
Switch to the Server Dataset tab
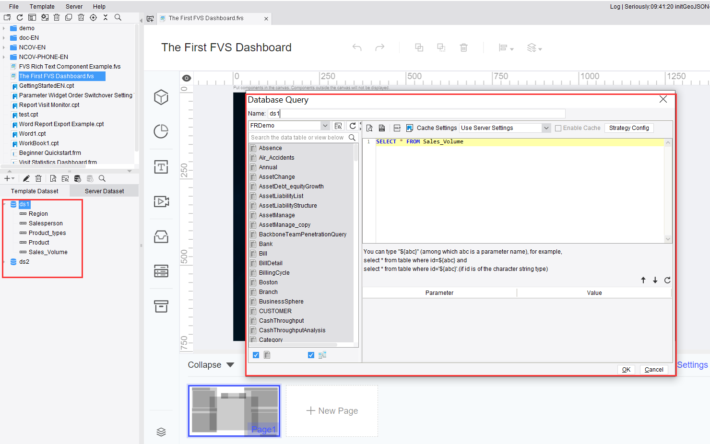[x=104, y=190]
